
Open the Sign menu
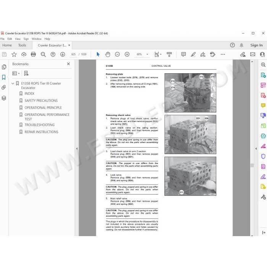(x=26, y=39)
